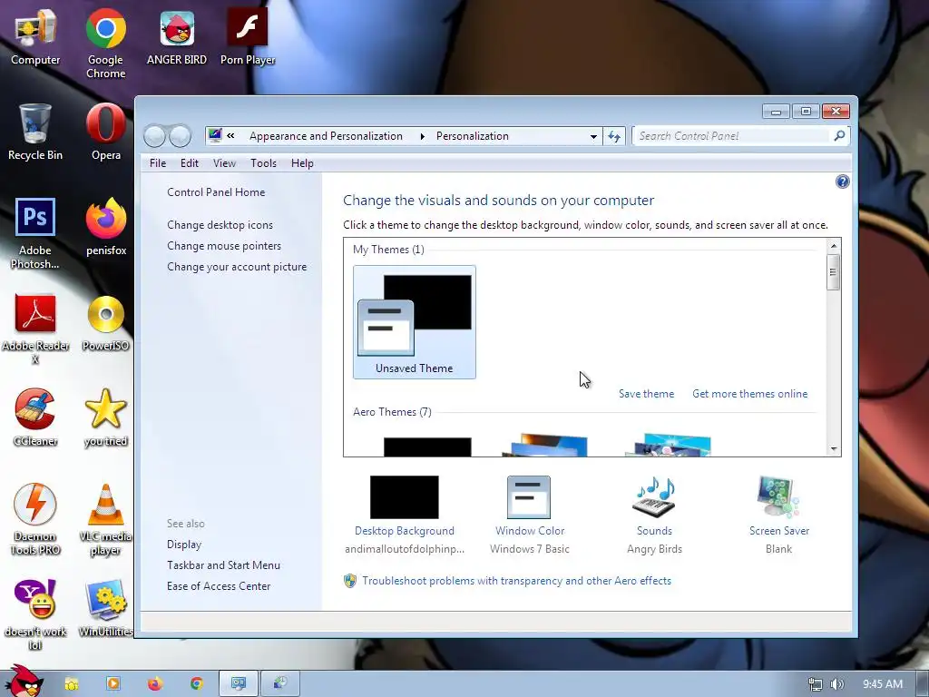This screenshot has width=929, height=697.
Task: Open Adobe Reader X shortcut
Action: [35, 328]
